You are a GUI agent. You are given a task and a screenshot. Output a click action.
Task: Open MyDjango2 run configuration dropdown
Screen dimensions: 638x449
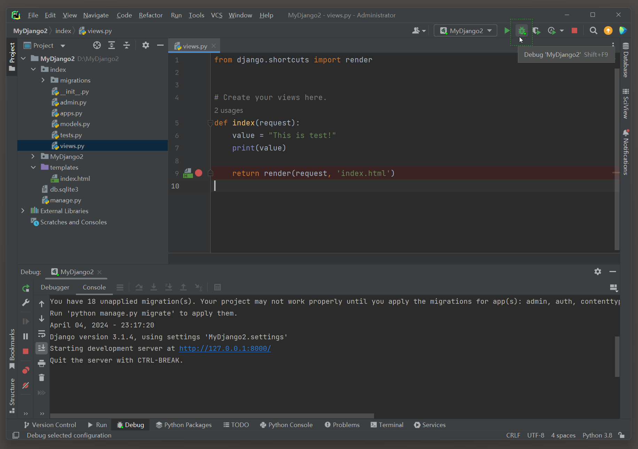(465, 31)
